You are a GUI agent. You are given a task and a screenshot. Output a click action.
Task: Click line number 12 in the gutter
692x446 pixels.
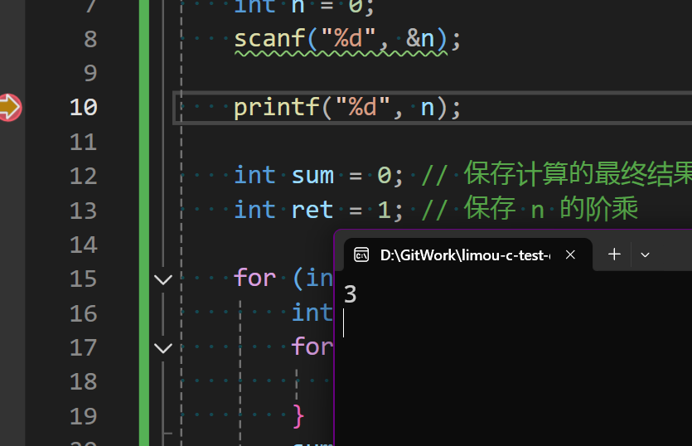coord(83,176)
